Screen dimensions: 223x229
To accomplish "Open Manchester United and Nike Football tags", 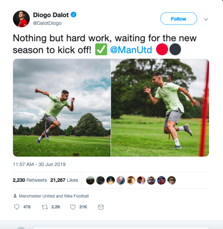I will click(x=54, y=196).
